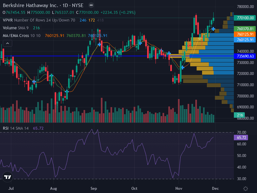
Task: Click the Volume value 216 in legend
Action: tap(36, 28)
